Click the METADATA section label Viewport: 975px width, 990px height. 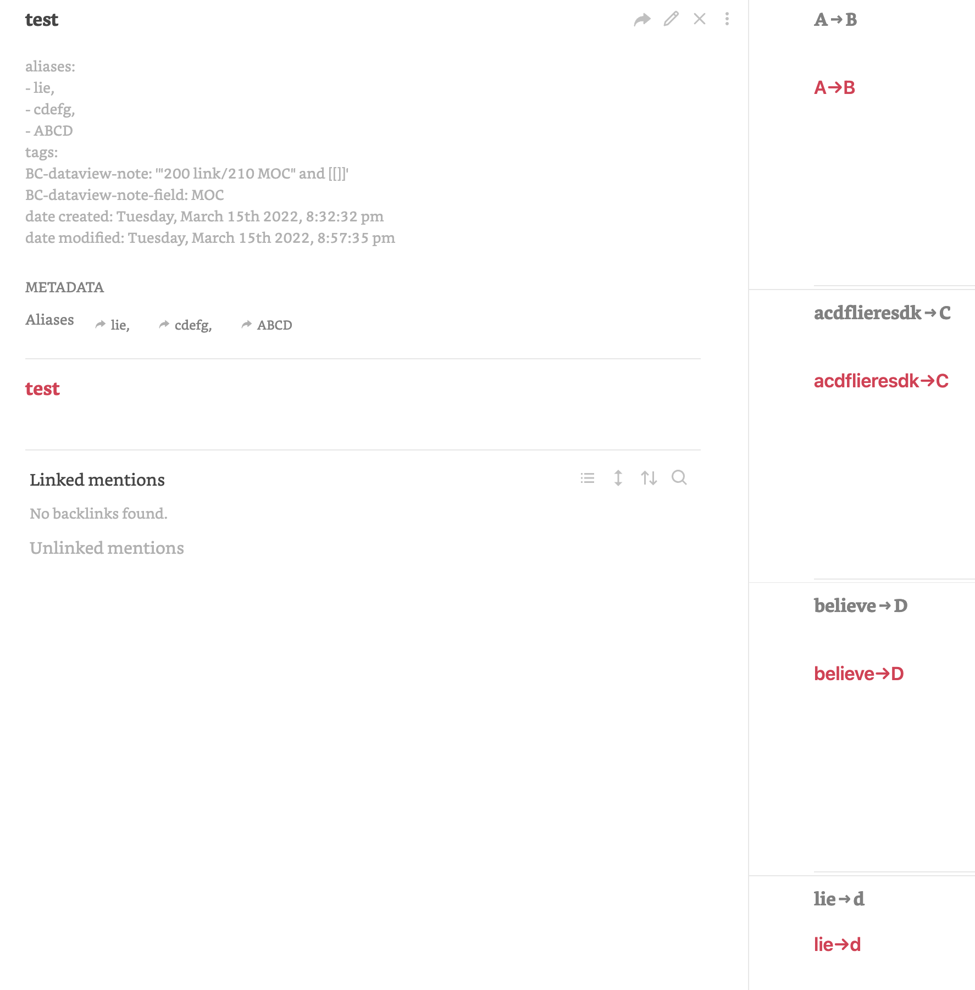coord(64,287)
